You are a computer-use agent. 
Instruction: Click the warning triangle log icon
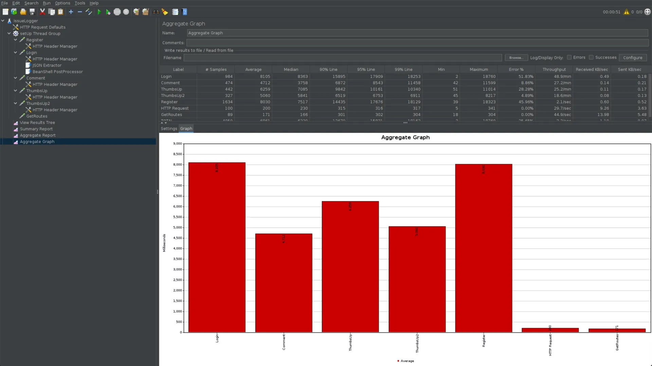coord(627,12)
